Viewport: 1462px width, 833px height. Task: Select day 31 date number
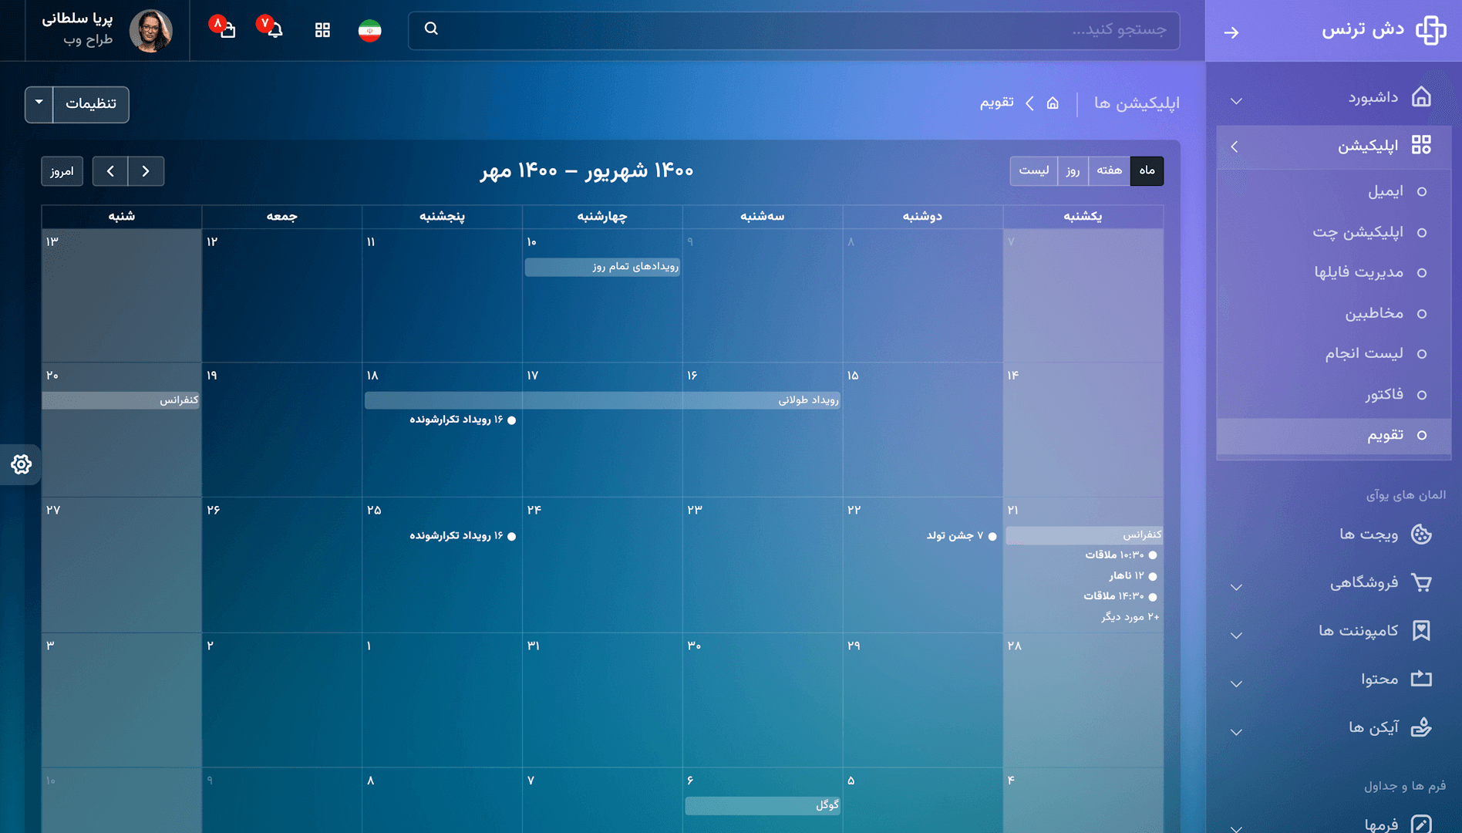(x=533, y=646)
